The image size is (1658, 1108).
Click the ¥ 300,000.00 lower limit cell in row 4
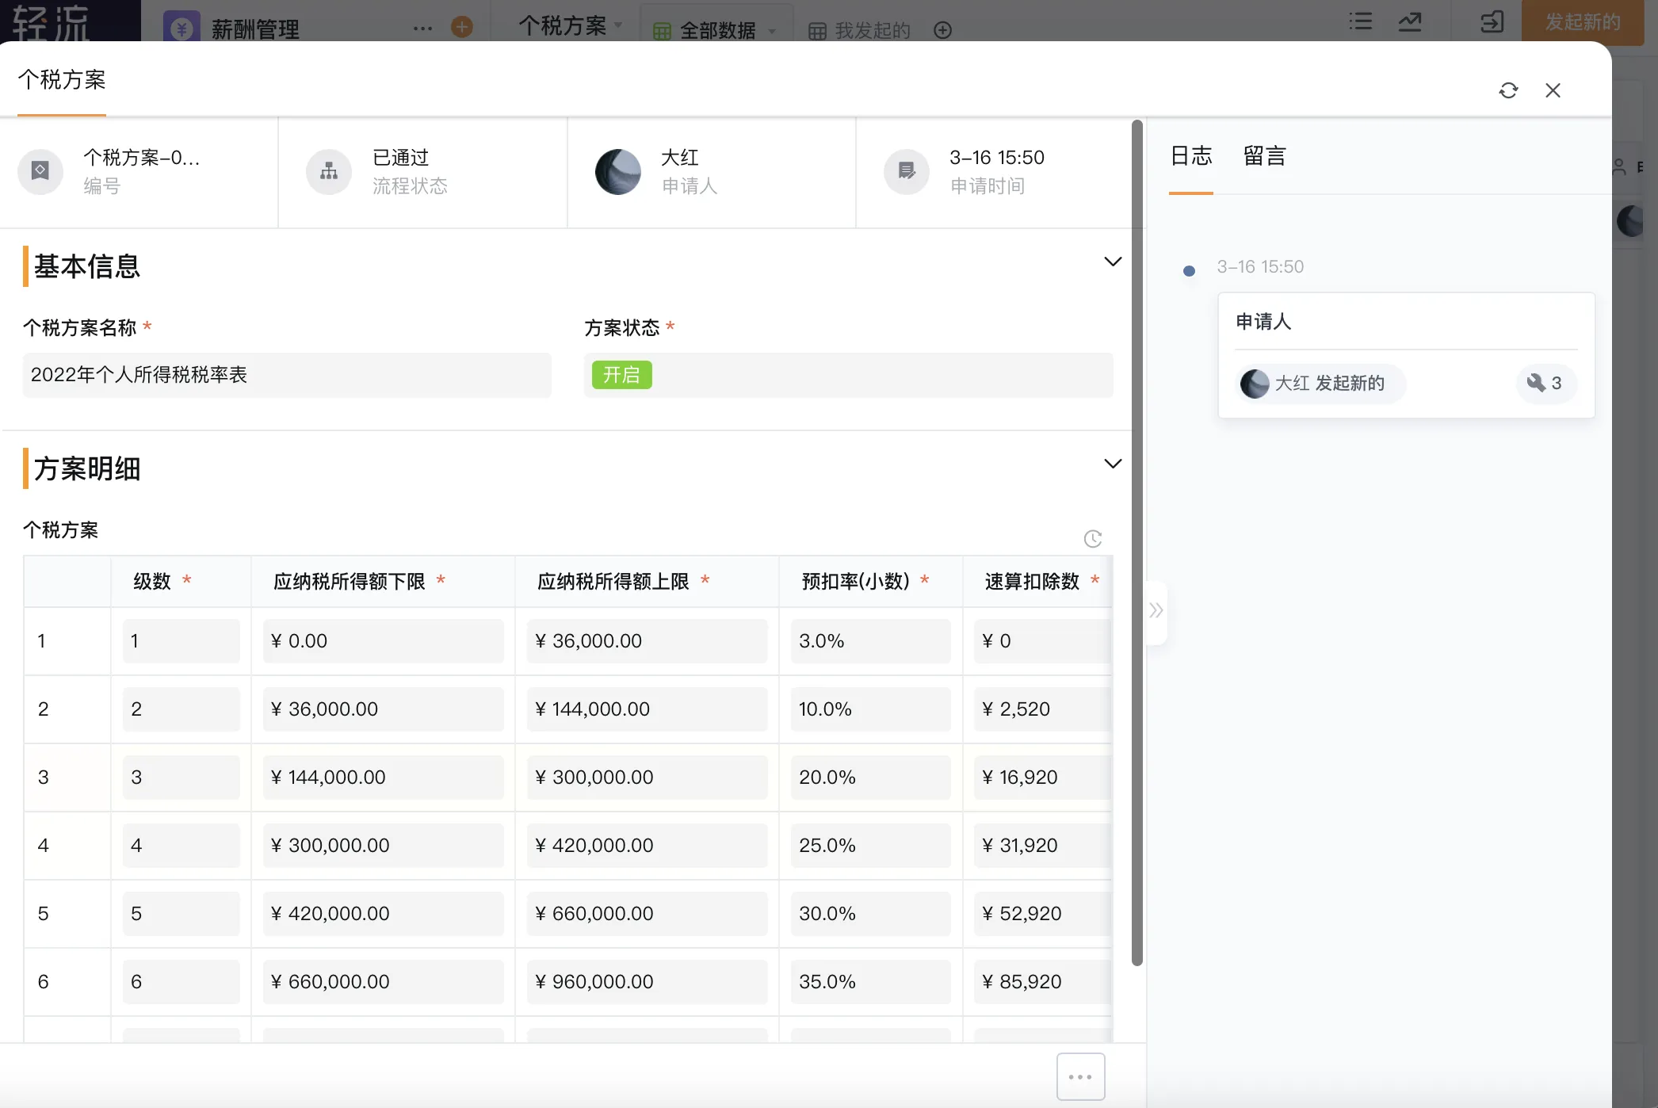click(383, 846)
